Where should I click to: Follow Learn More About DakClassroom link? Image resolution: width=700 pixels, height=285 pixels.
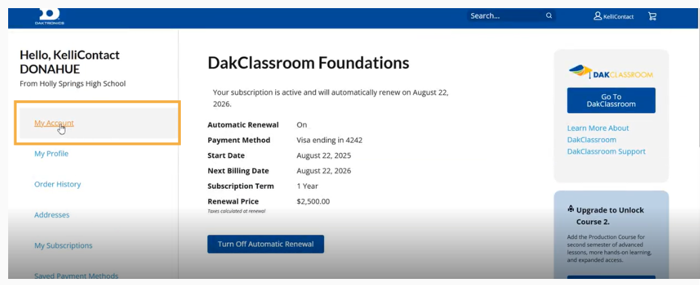[x=598, y=134]
